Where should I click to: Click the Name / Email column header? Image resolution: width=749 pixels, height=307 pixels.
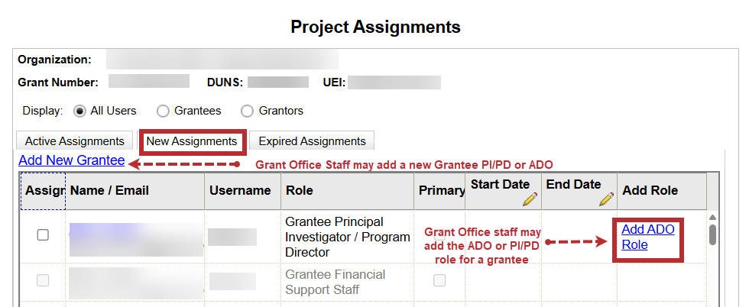click(x=109, y=190)
